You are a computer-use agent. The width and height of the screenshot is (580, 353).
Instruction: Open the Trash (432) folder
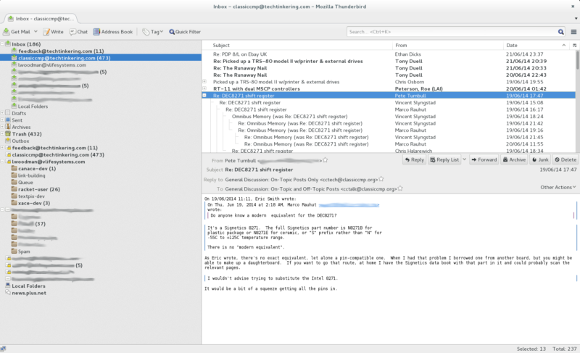tap(27, 134)
